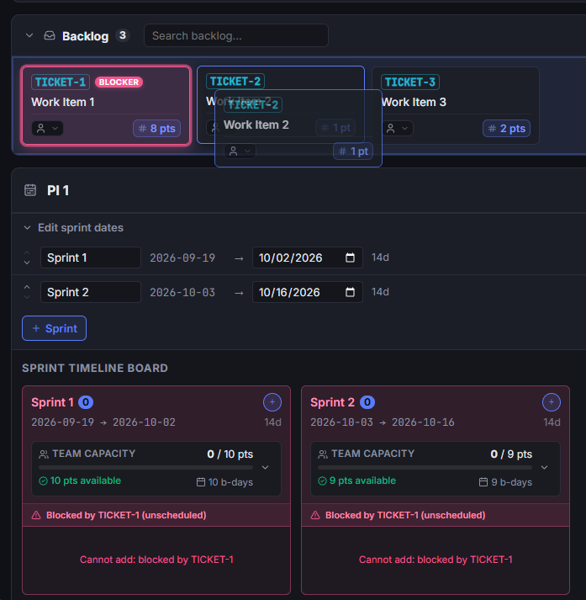Screen dimensions: 586x600
Task: Click the Sprint 1 board column title
Action: point(52,402)
